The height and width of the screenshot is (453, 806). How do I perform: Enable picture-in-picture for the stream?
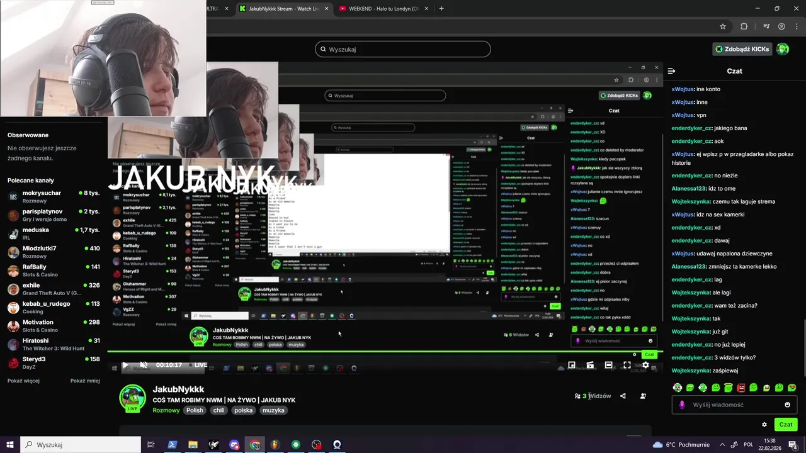pos(572,365)
